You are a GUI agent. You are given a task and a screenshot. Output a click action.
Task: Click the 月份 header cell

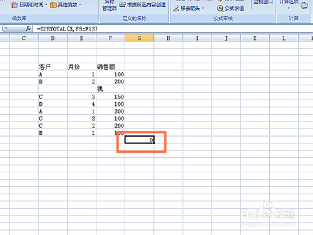pyautogui.click(x=81, y=67)
